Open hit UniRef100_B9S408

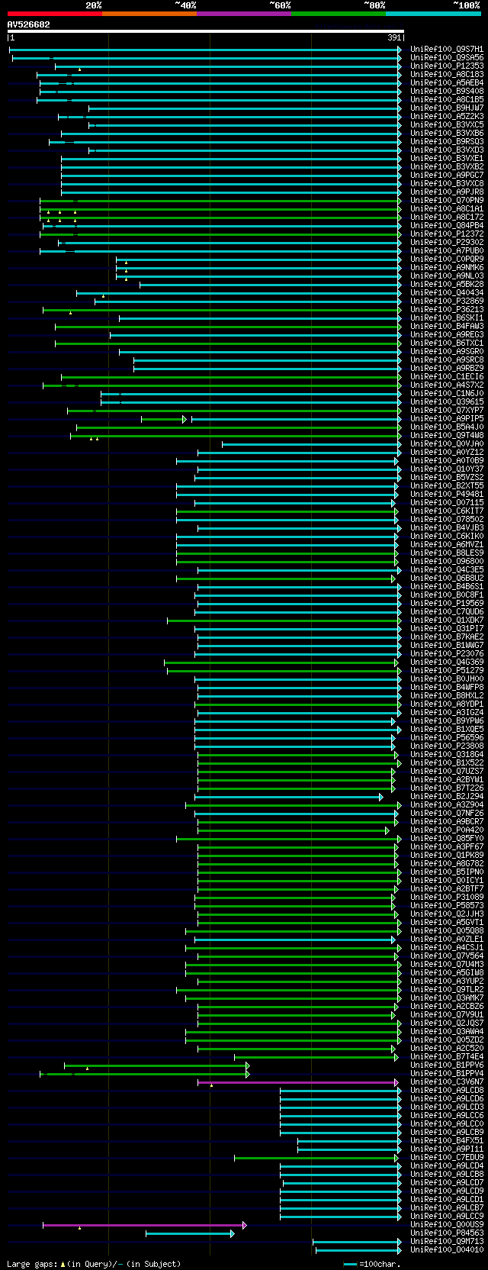click(x=447, y=91)
